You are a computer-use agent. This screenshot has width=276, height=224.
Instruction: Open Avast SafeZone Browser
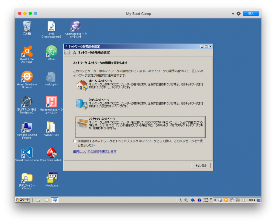tap(27, 76)
